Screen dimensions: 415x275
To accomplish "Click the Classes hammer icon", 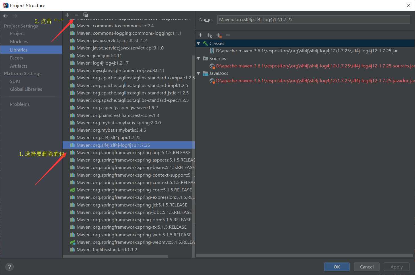I will (x=205, y=44).
